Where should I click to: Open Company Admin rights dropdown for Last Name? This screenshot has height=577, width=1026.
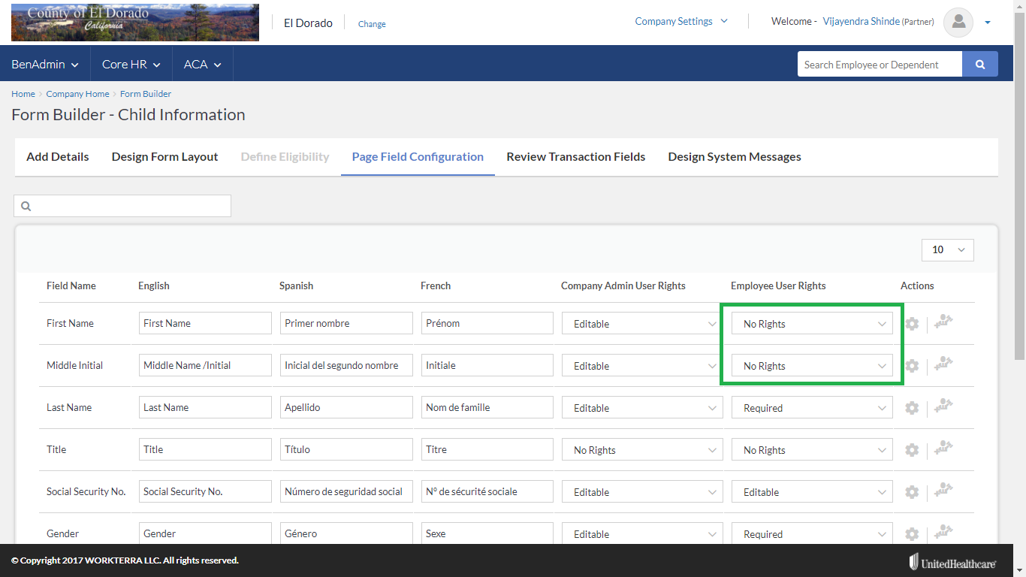coord(643,408)
